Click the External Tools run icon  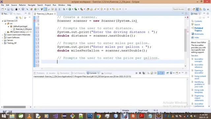coord(81,9)
